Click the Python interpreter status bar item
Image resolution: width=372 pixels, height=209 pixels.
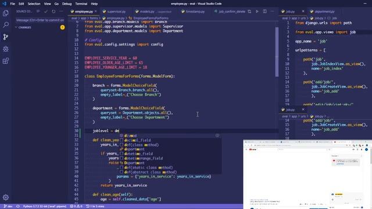click(x=45, y=207)
